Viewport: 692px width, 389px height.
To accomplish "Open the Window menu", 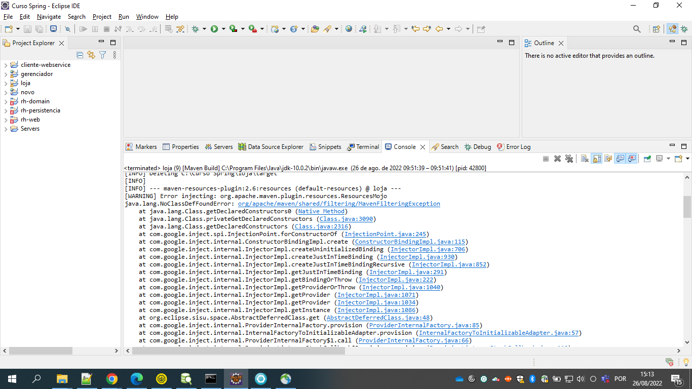I will 147,17.
